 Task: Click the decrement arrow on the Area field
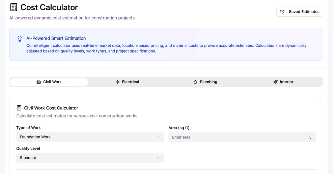(x=311, y=138)
